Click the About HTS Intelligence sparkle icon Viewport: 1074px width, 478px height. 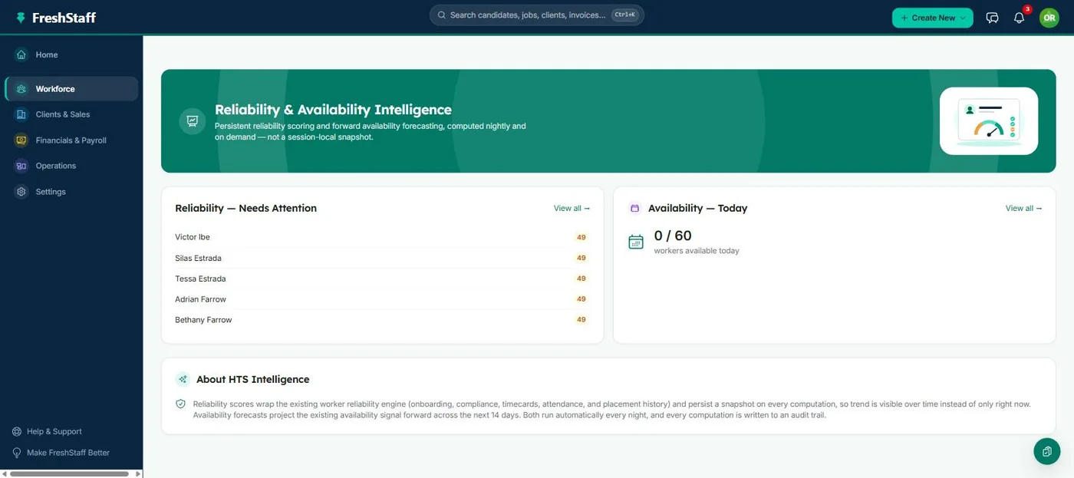click(x=183, y=379)
